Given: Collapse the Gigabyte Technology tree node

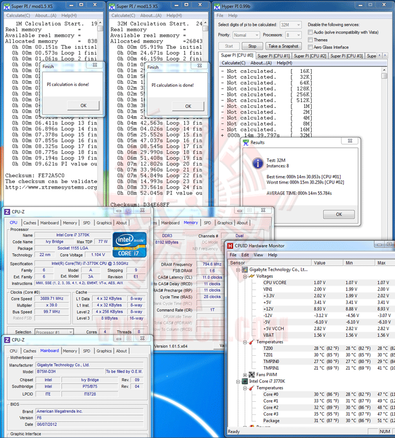Looking at the screenshot, I should [x=238, y=270].
